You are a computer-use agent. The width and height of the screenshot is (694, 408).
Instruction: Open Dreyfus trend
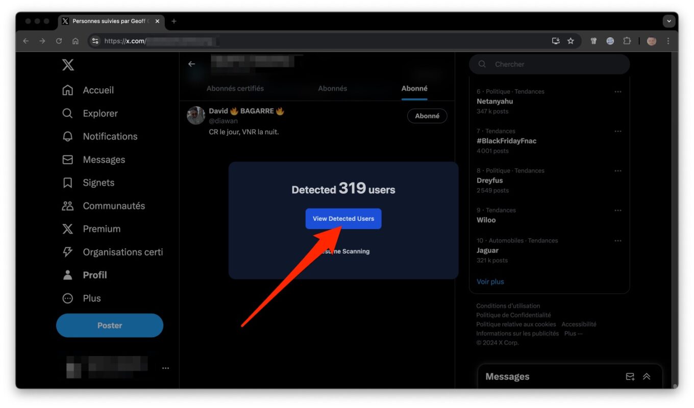point(490,181)
